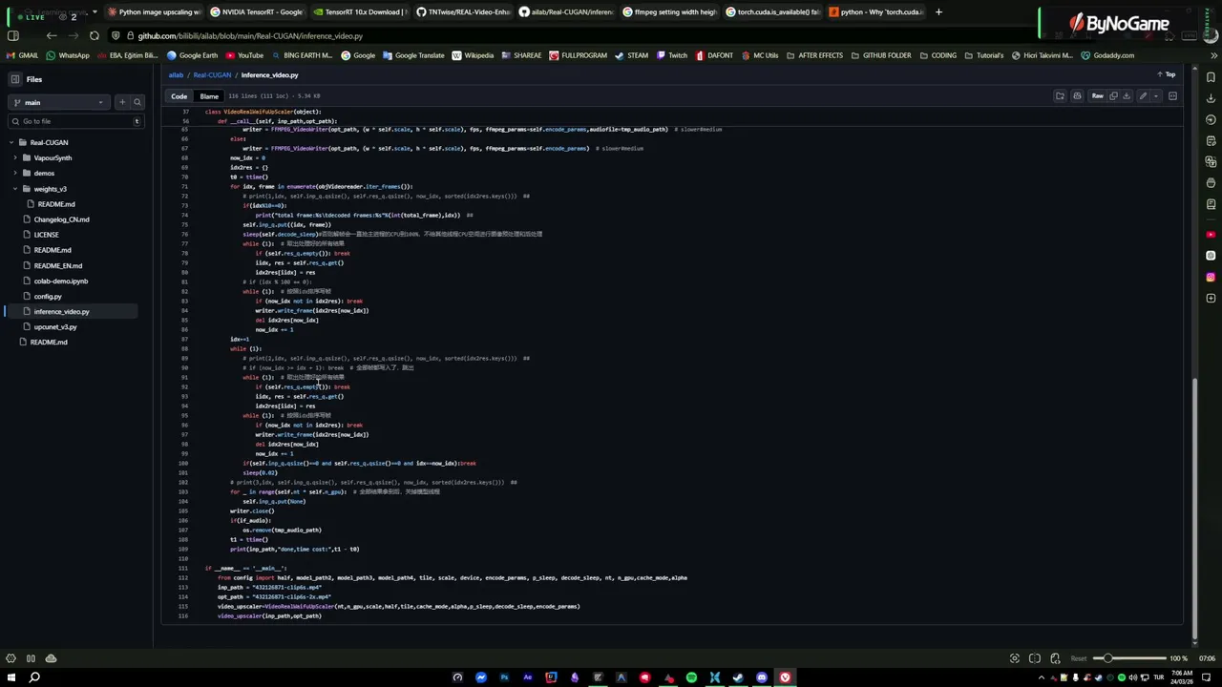
Task: Open the WhatsApp bookmark
Action: [68, 55]
